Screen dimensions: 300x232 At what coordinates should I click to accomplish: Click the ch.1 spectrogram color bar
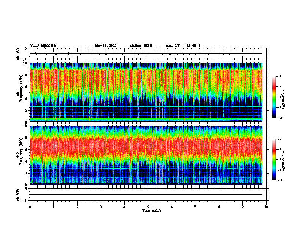pyautogui.click(x=274, y=97)
